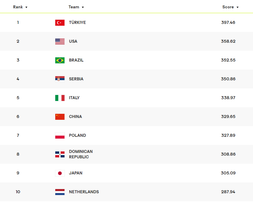Viewport: 253px width, 204px height.
Task: Sort the table by Score column
Action: 230,7
